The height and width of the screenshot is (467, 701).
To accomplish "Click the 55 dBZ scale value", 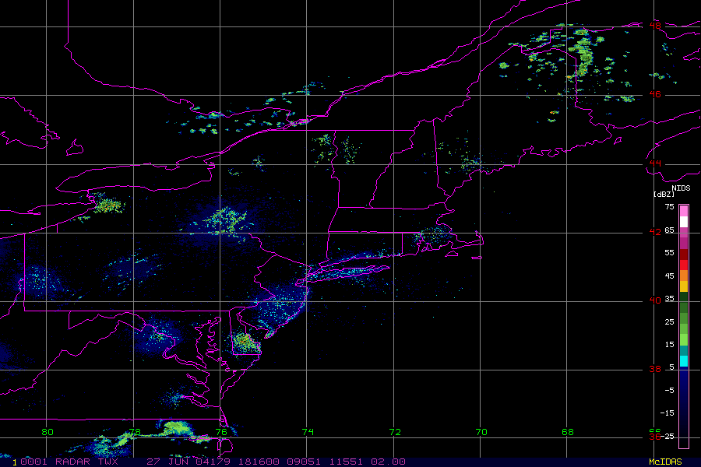I will click(x=669, y=252).
